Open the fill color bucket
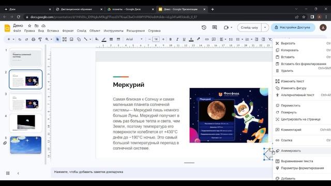Screen dimensions: 331x186 coord(97,39)
